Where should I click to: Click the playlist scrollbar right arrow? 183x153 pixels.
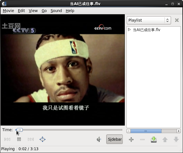coord(179,131)
